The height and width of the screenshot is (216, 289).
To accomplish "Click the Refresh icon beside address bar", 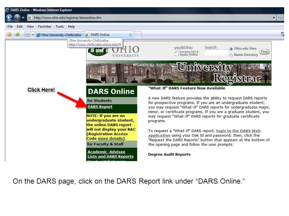I will tap(280, 18).
